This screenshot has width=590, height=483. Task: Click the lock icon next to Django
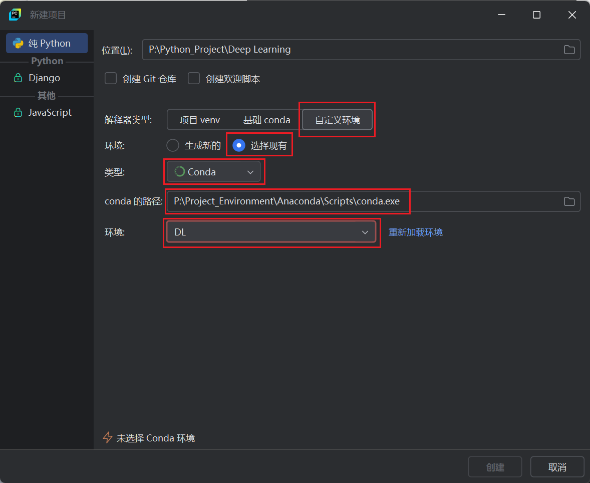pos(18,78)
